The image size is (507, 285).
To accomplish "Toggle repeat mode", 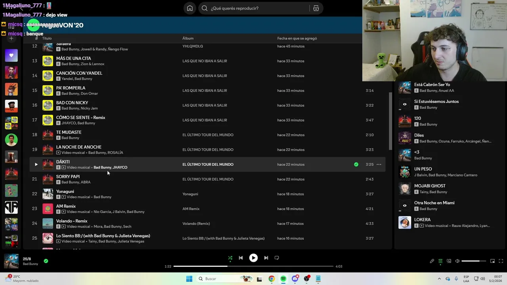I will (x=277, y=258).
